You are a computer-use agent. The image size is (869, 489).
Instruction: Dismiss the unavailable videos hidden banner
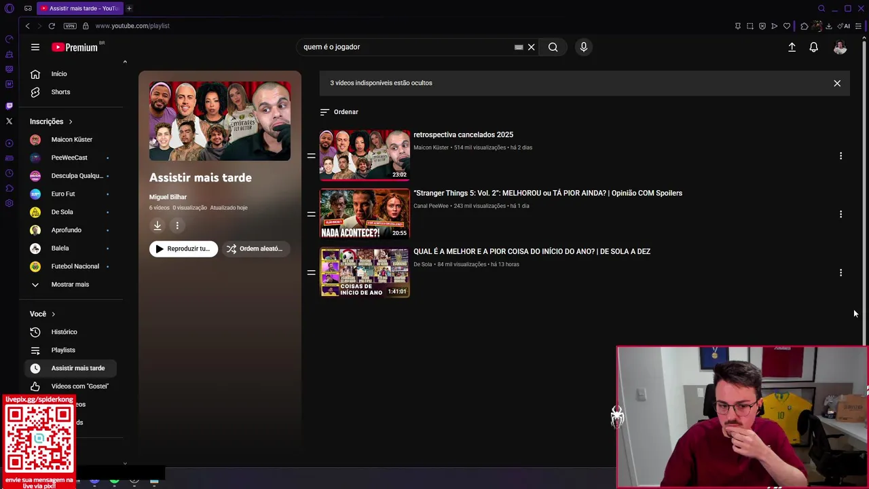pos(837,83)
